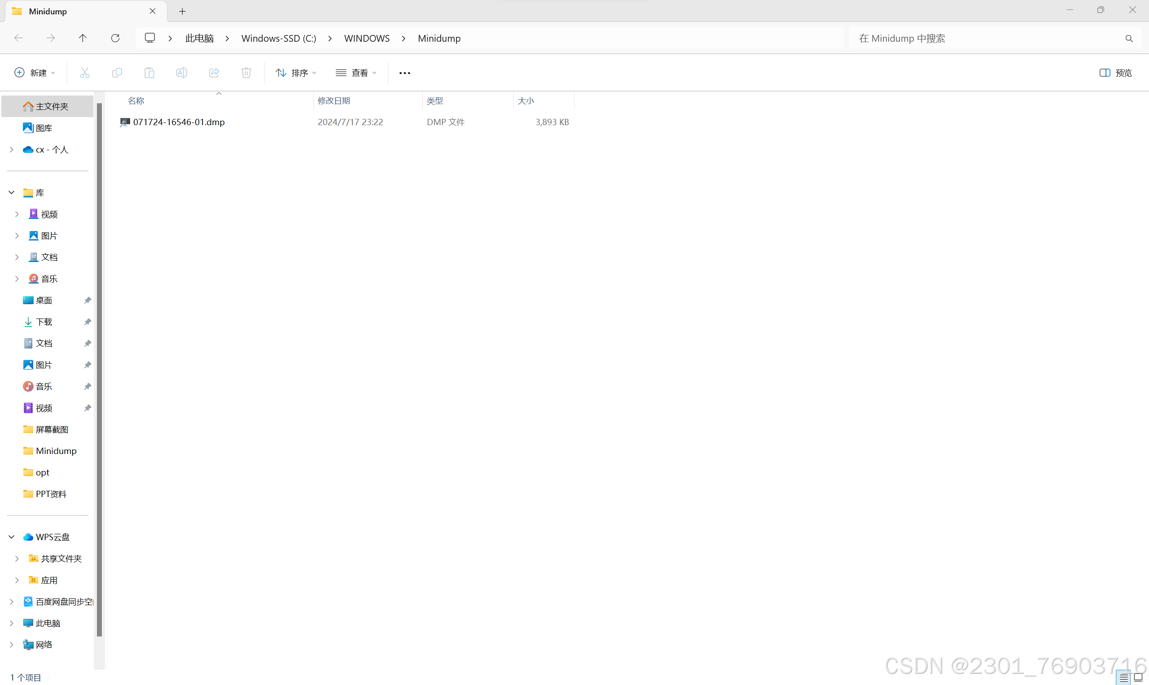
Task: Click the Copy icon in toolbar
Action: (x=117, y=73)
